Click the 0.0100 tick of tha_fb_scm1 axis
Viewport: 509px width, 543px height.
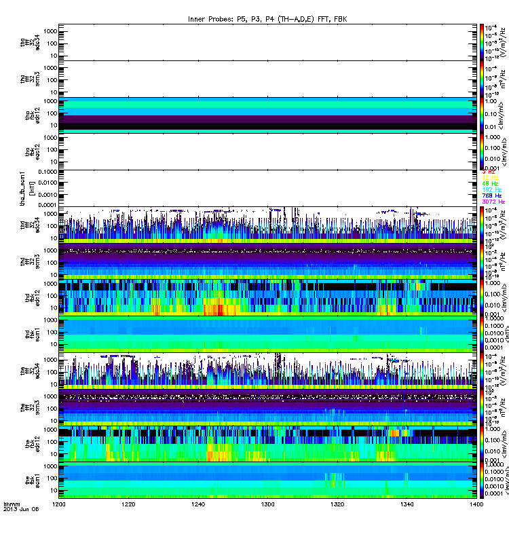click(48, 183)
